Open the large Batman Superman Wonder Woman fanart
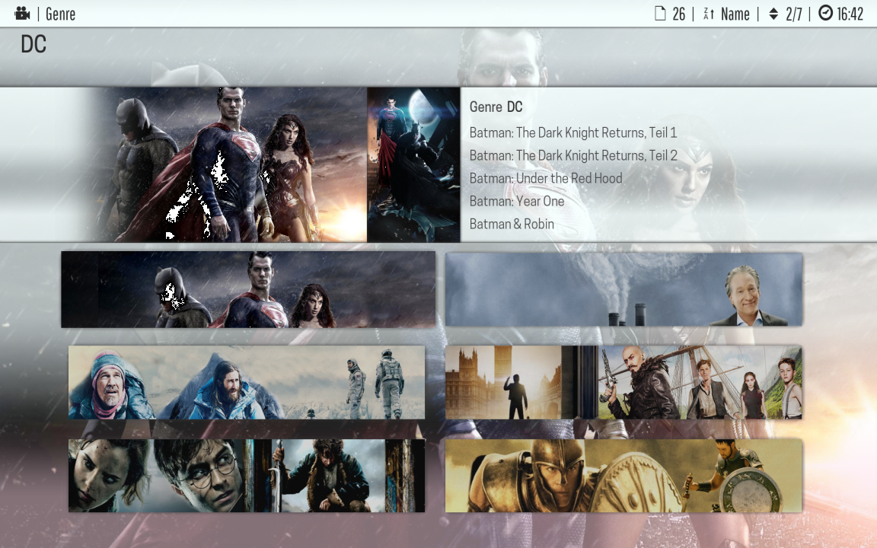Viewport: 877px width, 548px height. tap(229, 164)
